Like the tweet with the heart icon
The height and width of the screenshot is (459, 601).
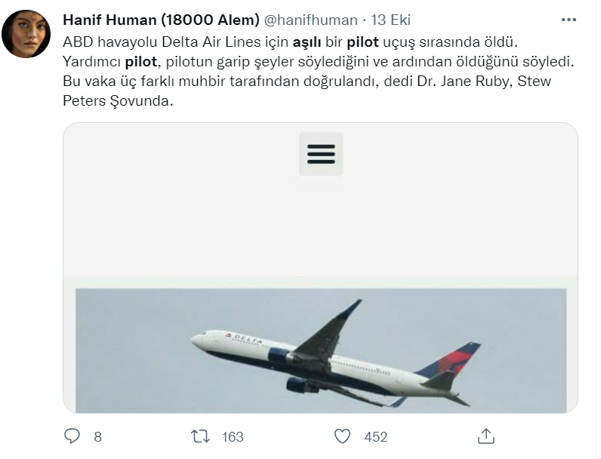pyautogui.click(x=343, y=436)
